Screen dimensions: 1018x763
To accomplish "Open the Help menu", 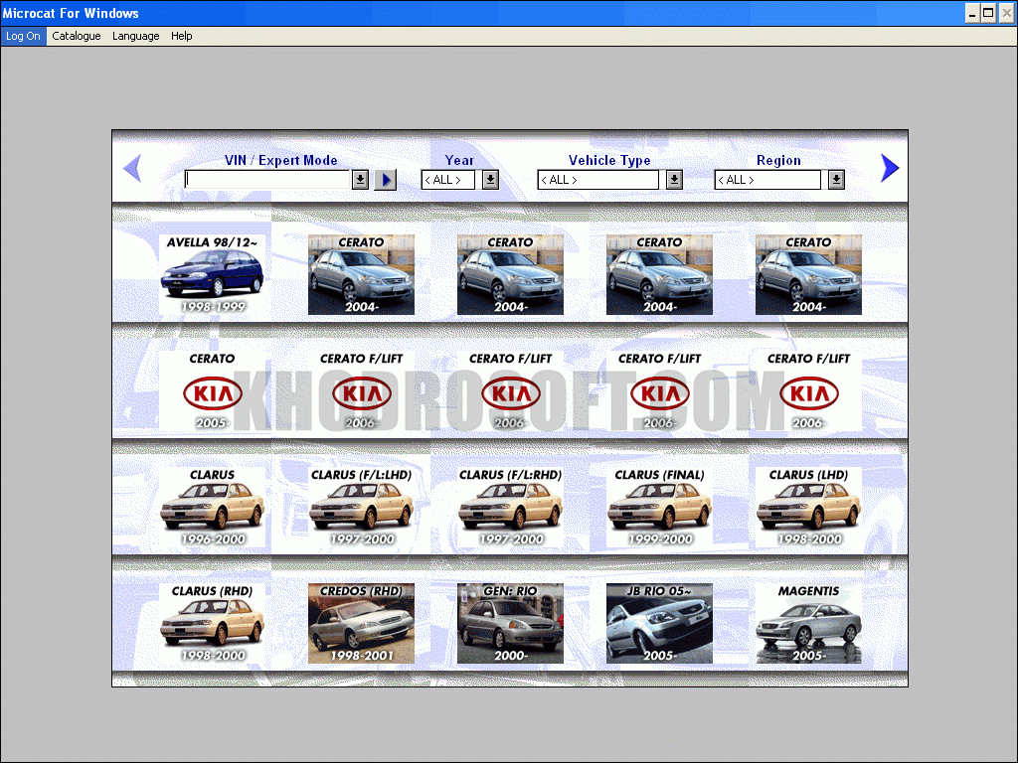I will point(182,36).
